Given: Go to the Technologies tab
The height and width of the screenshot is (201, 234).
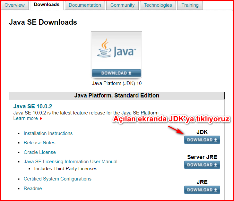Looking at the screenshot, I should click(158, 5).
